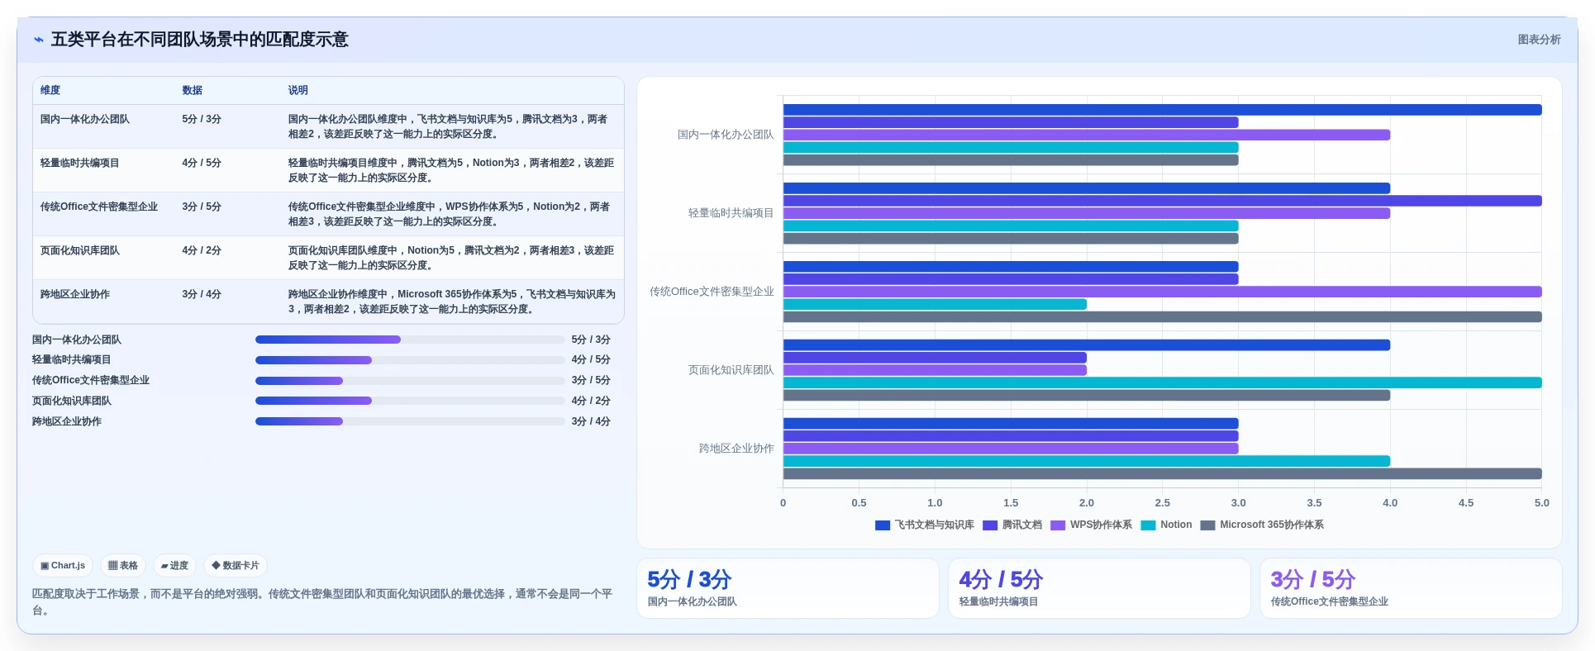Click description starting 国内一体化办公团队维度中
This screenshot has width=1595, height=651.
tap(448, 126)
